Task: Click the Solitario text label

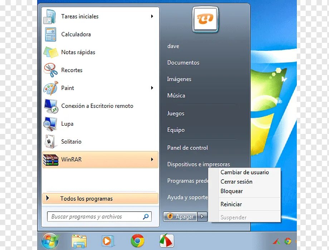Action: point(71,141)
